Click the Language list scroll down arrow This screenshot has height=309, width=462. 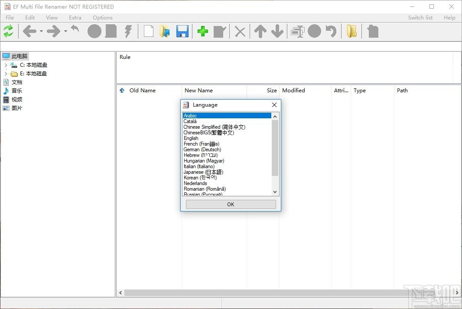click(275, 192)
